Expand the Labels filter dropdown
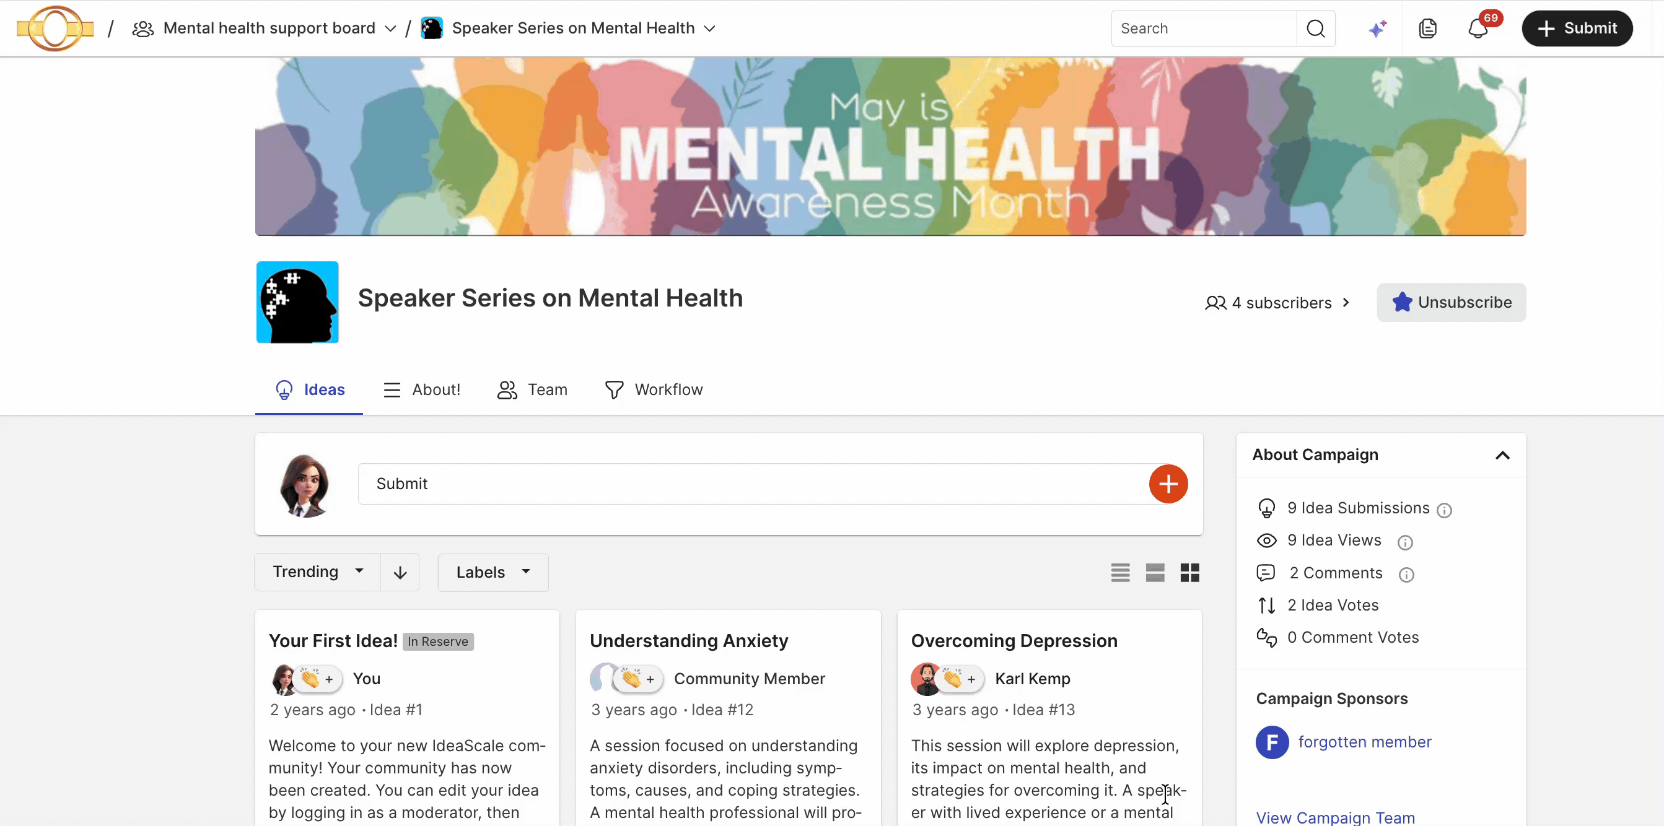This screenshot has height=826, width=1664. point(493,572)
